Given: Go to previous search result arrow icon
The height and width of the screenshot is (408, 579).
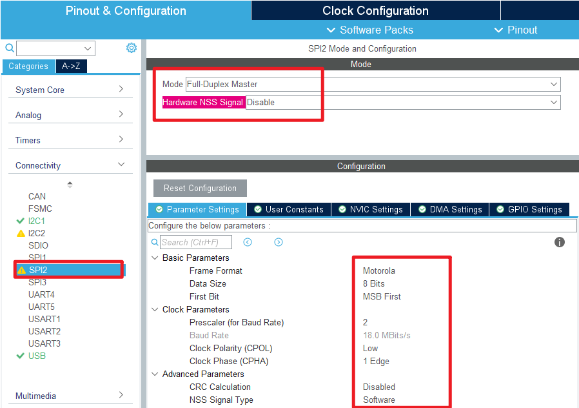Looking at the screenshot, I should (248, 242).
